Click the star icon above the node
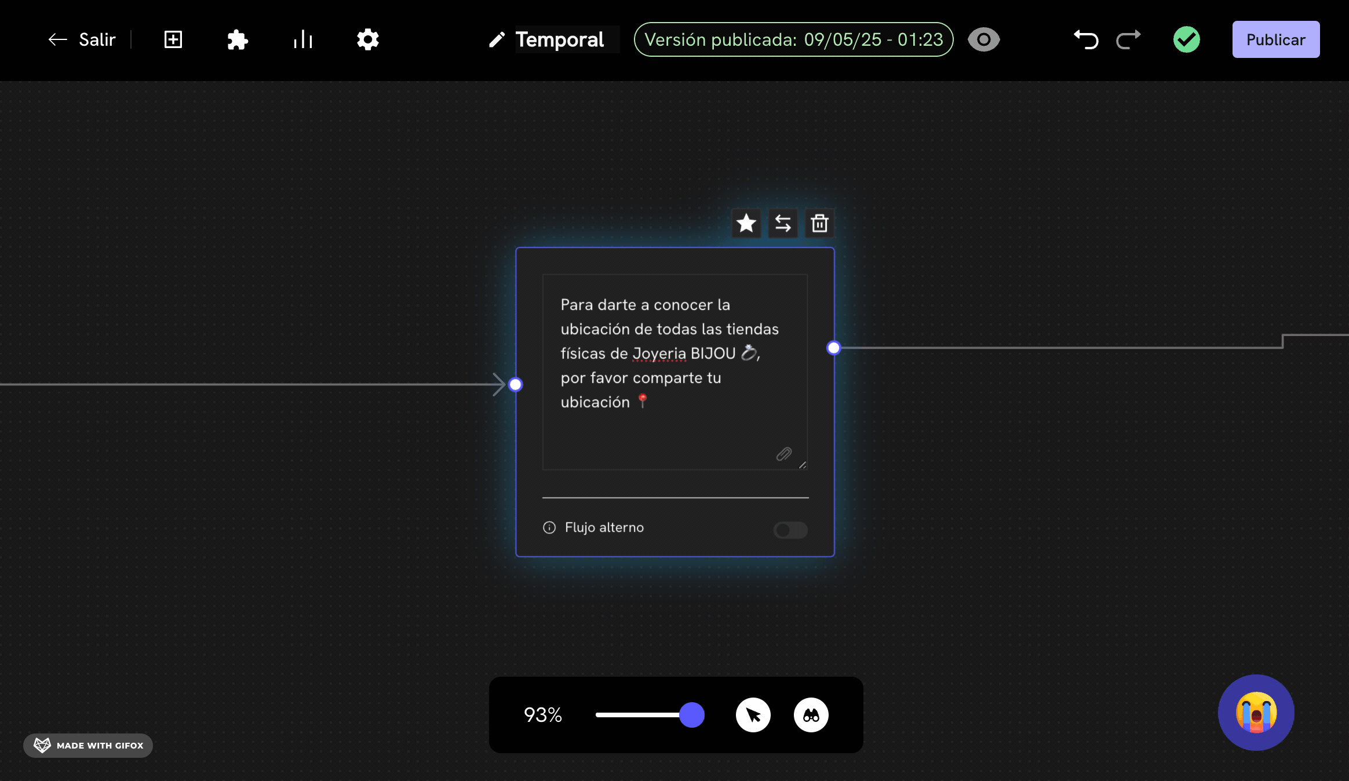The image size is (1349, 781). [746, 223]
